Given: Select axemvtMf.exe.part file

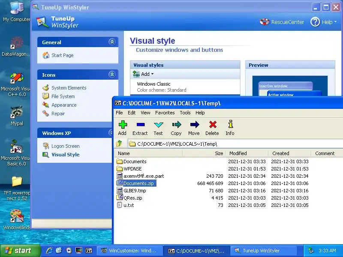Looking at the screenshot, I should click(x=140, y=176).
